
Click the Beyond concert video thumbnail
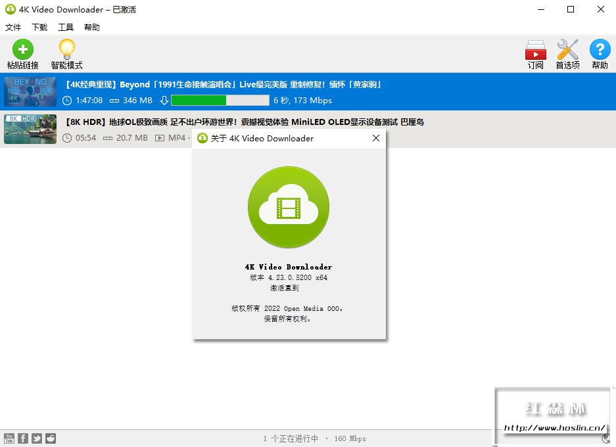click(30, 91)
